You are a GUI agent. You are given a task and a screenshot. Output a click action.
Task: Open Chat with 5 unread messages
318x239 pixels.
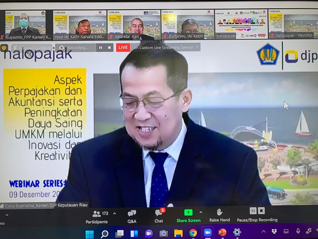159,216
